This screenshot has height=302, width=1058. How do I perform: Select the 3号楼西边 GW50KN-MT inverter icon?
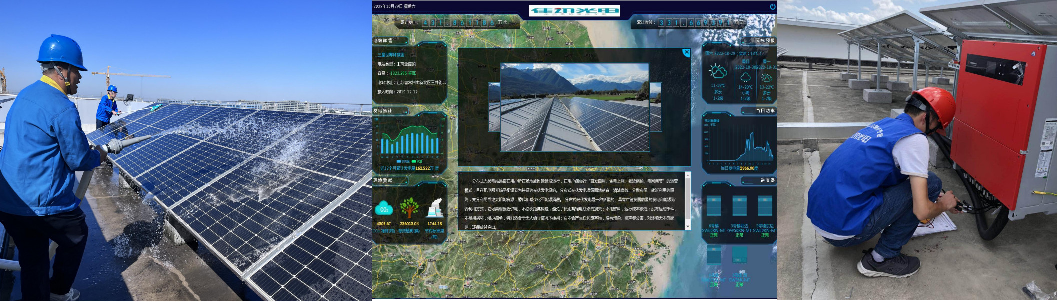[x=739, y=205]
